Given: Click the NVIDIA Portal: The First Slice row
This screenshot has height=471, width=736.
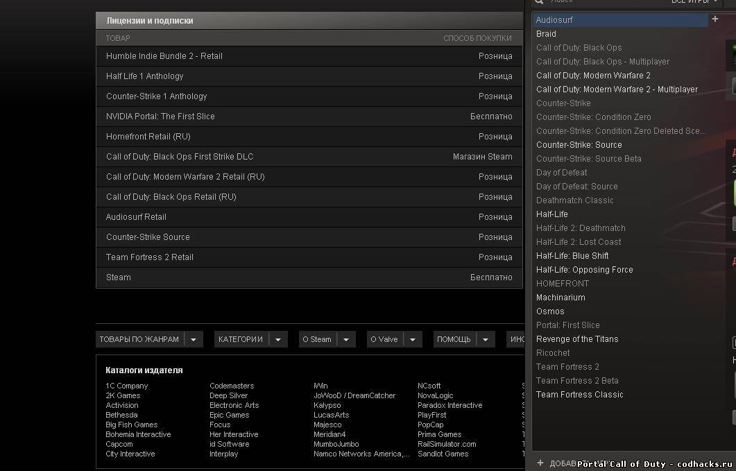Looking at the screenshot, I should (x=309, y=117).
